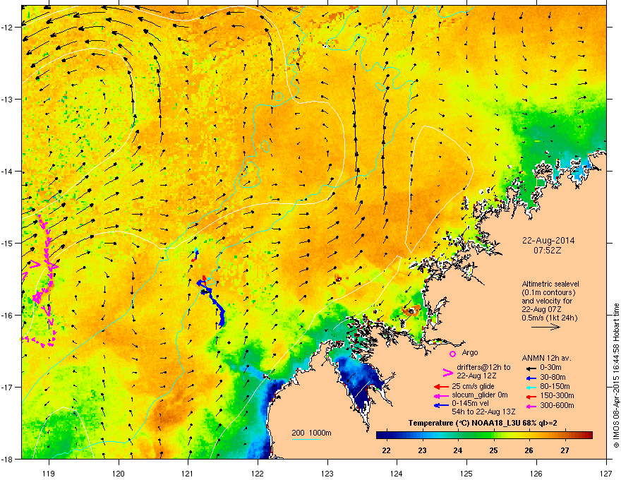Click the green colorbar section above 24
The width and height of the screenshot is (621, 480).
point(458,436)
